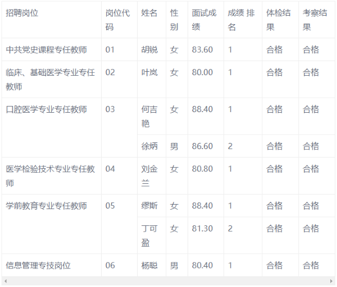Click the 口腔医学专业专任教师 position cell
337x287 pixels.
pos(46,109)
